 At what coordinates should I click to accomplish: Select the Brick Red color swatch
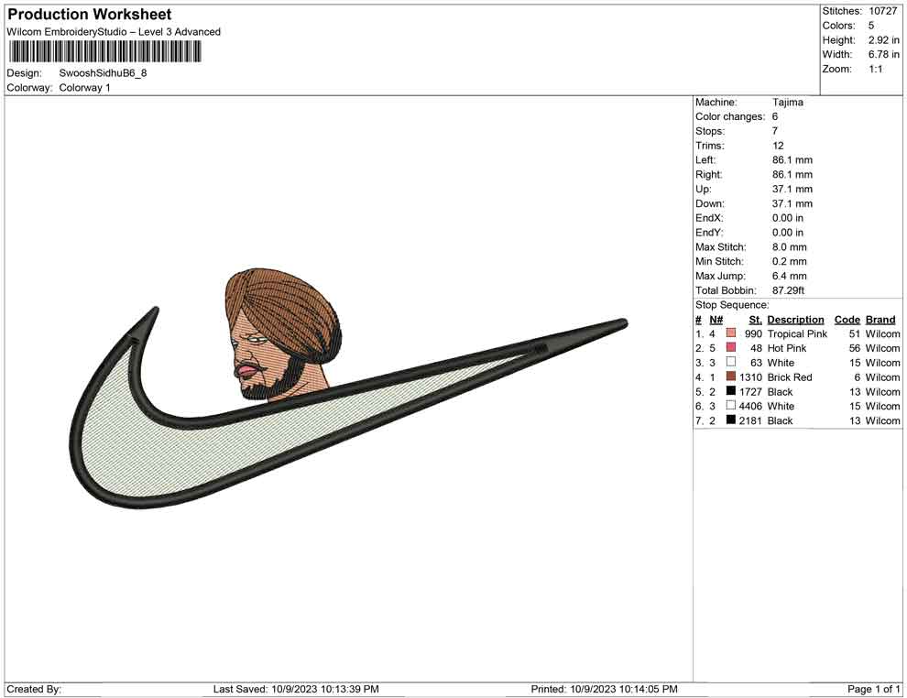[x=731, y=376]
